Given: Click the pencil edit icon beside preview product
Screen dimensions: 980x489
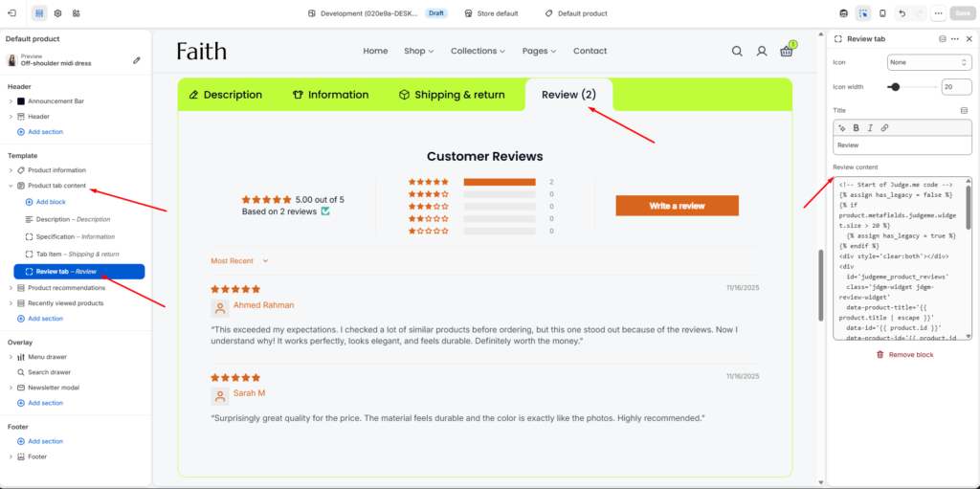Looking at the screenshot, I should [x=137, y=60].
